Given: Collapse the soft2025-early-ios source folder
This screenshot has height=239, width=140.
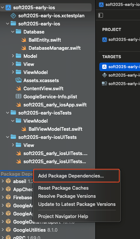Looking at the screenshot, I should (8, 24).
